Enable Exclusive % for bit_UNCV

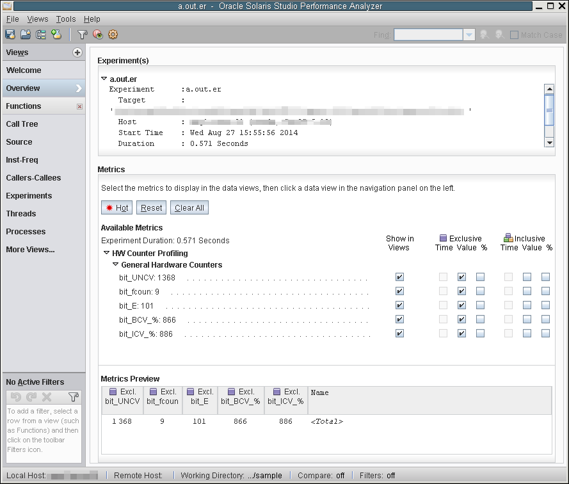(480, 277)
